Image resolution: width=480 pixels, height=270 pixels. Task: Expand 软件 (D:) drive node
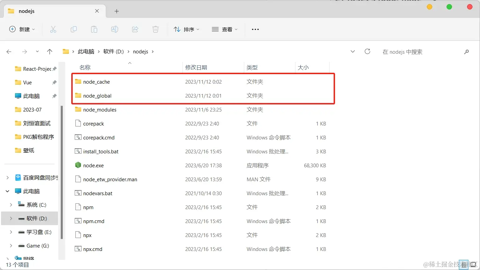click(11, 218)
